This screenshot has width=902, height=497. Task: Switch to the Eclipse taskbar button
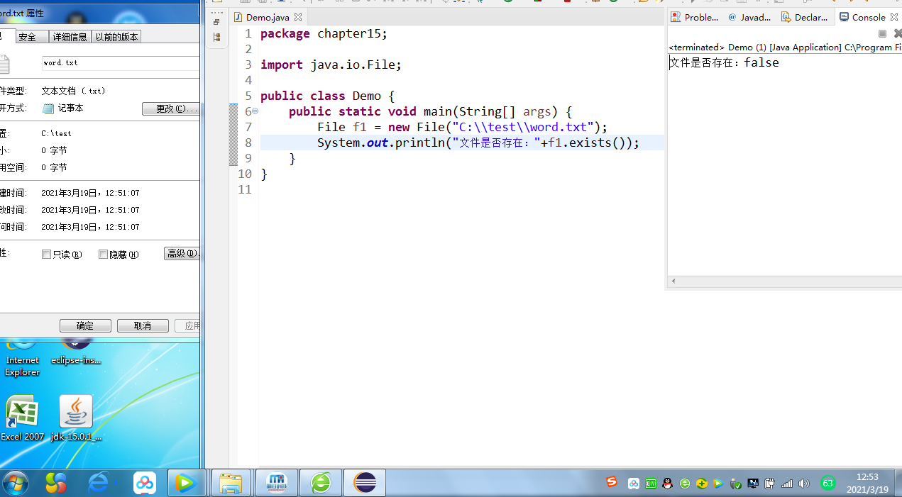coord(365,484)
